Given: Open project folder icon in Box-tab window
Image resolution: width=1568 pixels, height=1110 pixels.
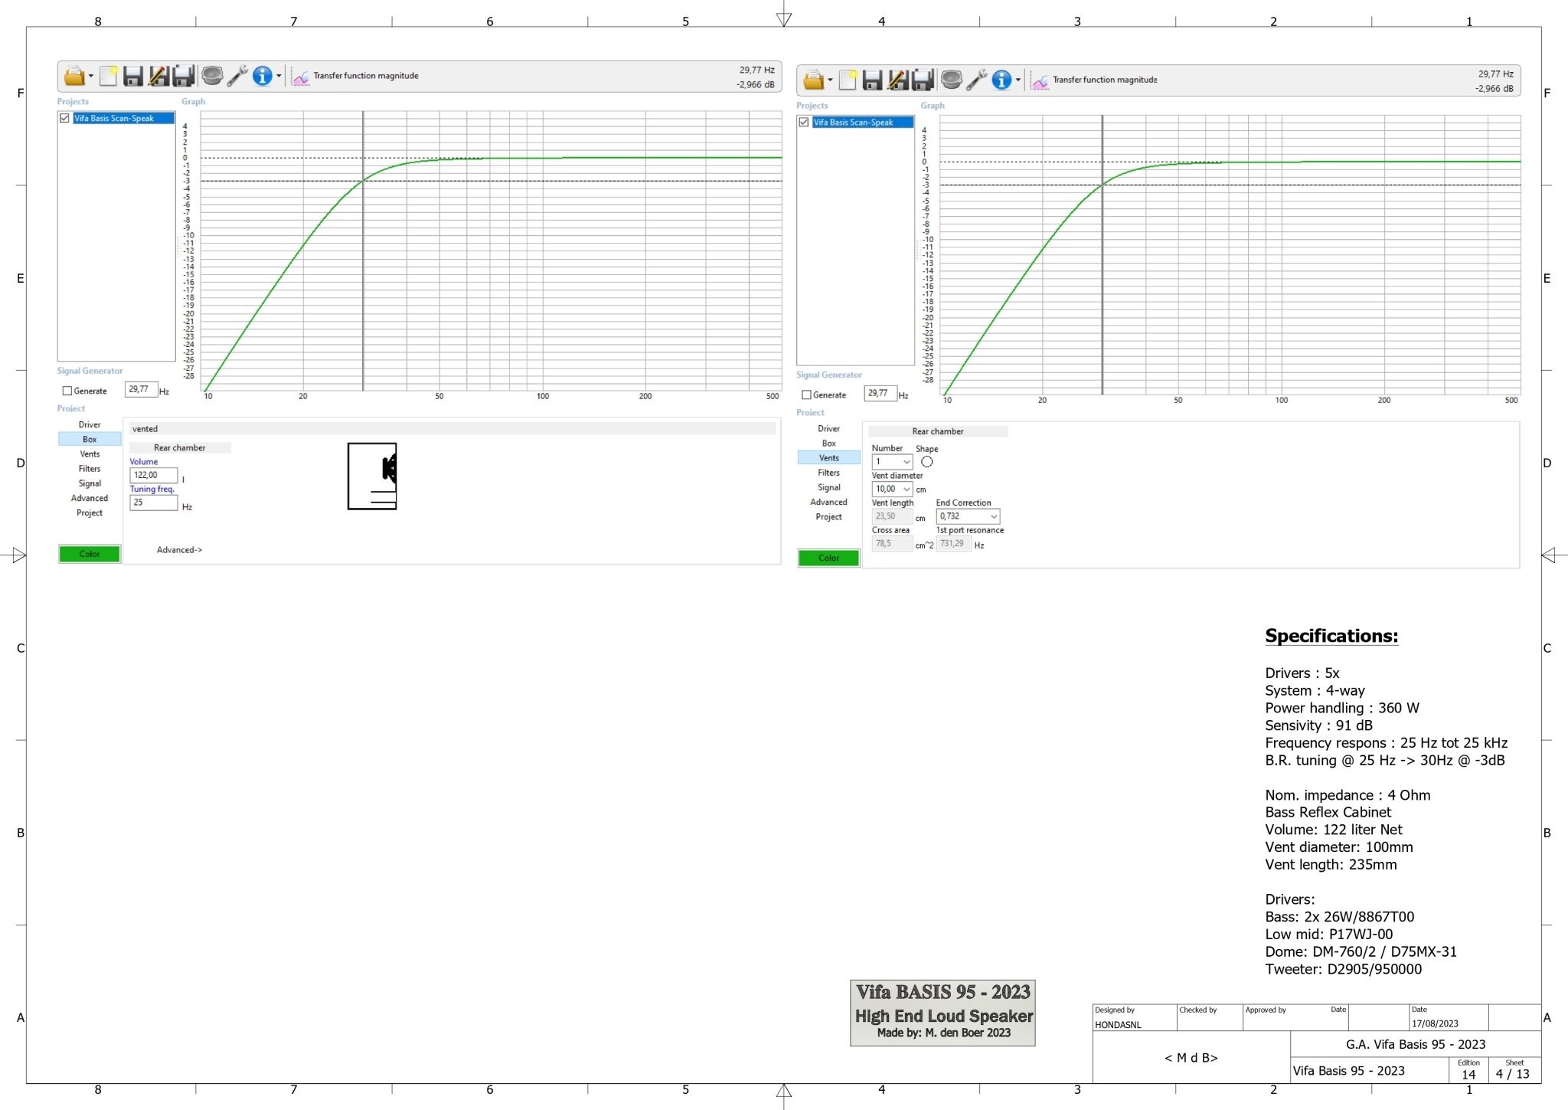Looking at the screenshot, I should [73, 76].
